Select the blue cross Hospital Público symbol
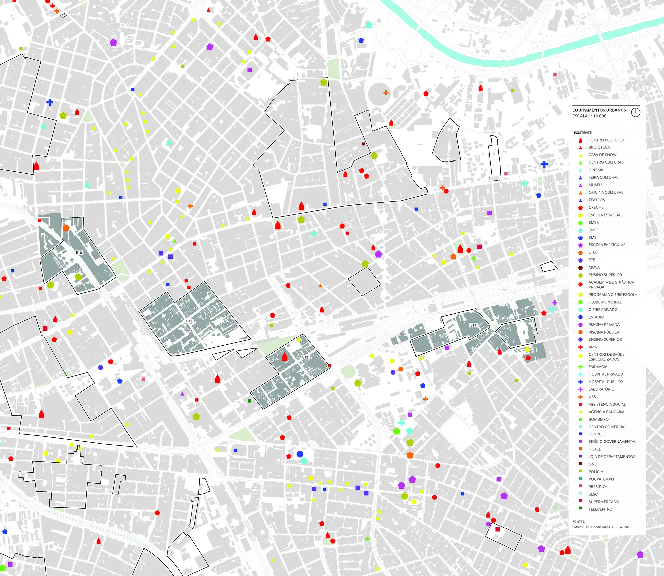 [580, 382]
